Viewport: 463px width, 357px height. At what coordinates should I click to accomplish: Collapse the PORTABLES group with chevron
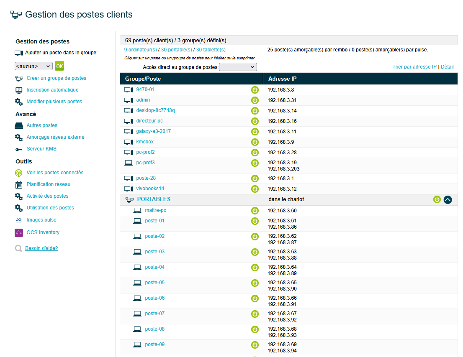tap(448, 199)
